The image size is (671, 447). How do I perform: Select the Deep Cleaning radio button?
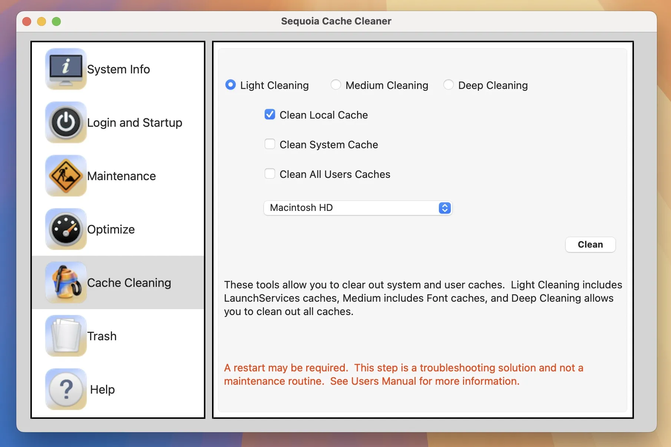449,85
